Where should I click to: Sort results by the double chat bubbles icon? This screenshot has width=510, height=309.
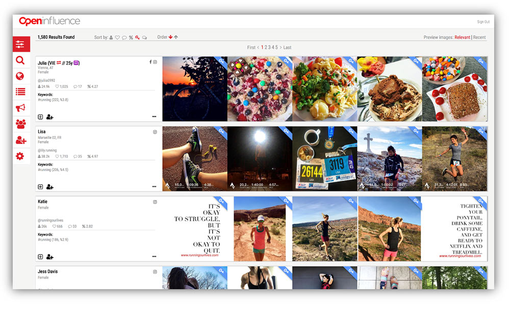point(144,38)
